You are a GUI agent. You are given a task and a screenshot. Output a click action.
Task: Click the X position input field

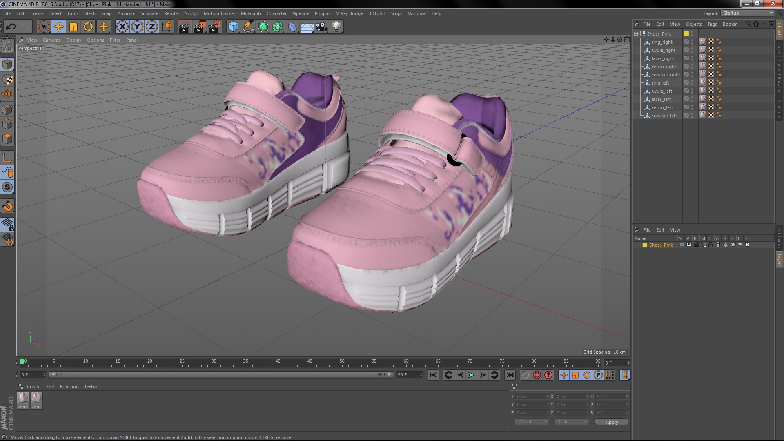click(532, 396)
